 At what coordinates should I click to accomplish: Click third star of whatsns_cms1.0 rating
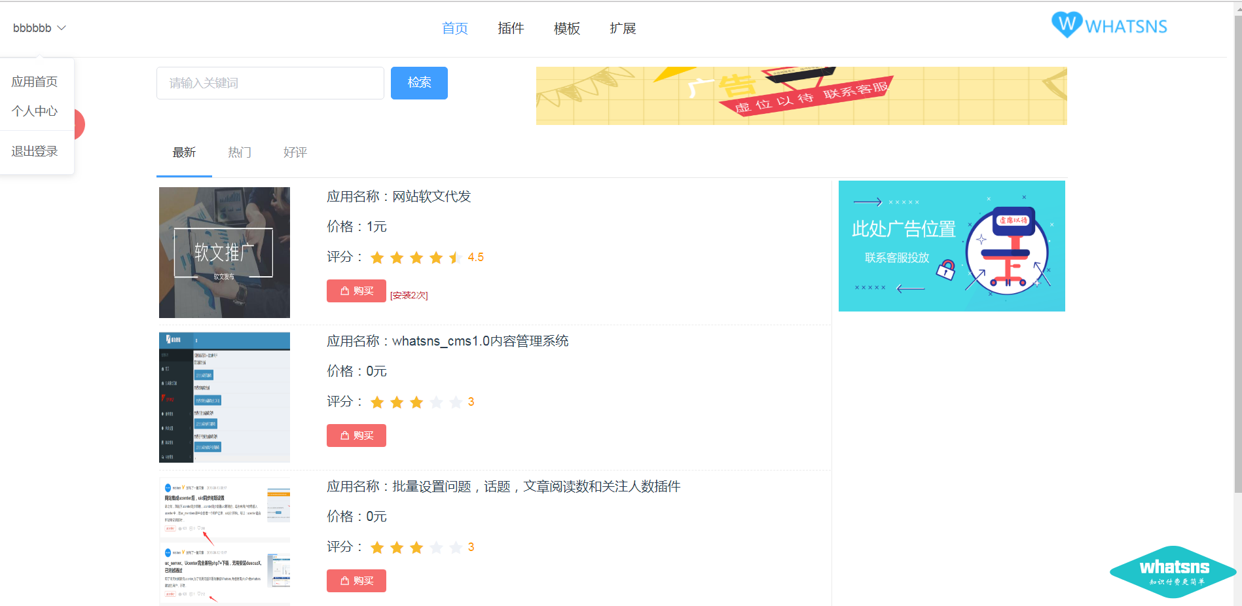coord(416,402)
